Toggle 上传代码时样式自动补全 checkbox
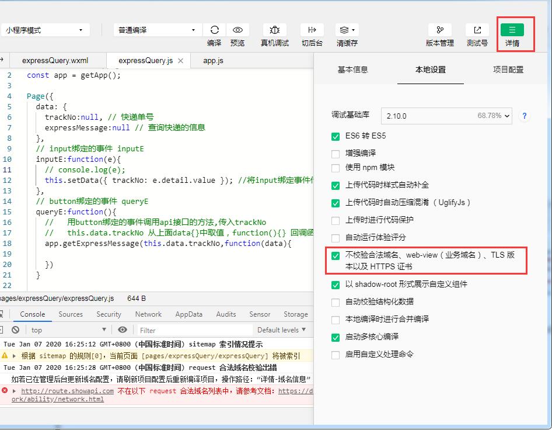 [336, 186]
